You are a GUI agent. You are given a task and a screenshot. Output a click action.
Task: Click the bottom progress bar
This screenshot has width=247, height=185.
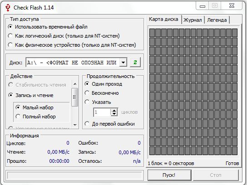pos(74,175)
